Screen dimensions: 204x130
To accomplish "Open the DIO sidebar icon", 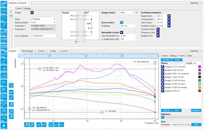I will coord(4,97).
